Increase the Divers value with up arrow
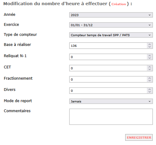 coord(150,89)
